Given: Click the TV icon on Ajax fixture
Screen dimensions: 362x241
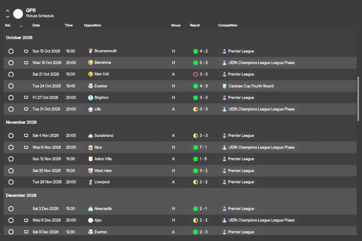Looking at the screenshot, I should 26,220.
